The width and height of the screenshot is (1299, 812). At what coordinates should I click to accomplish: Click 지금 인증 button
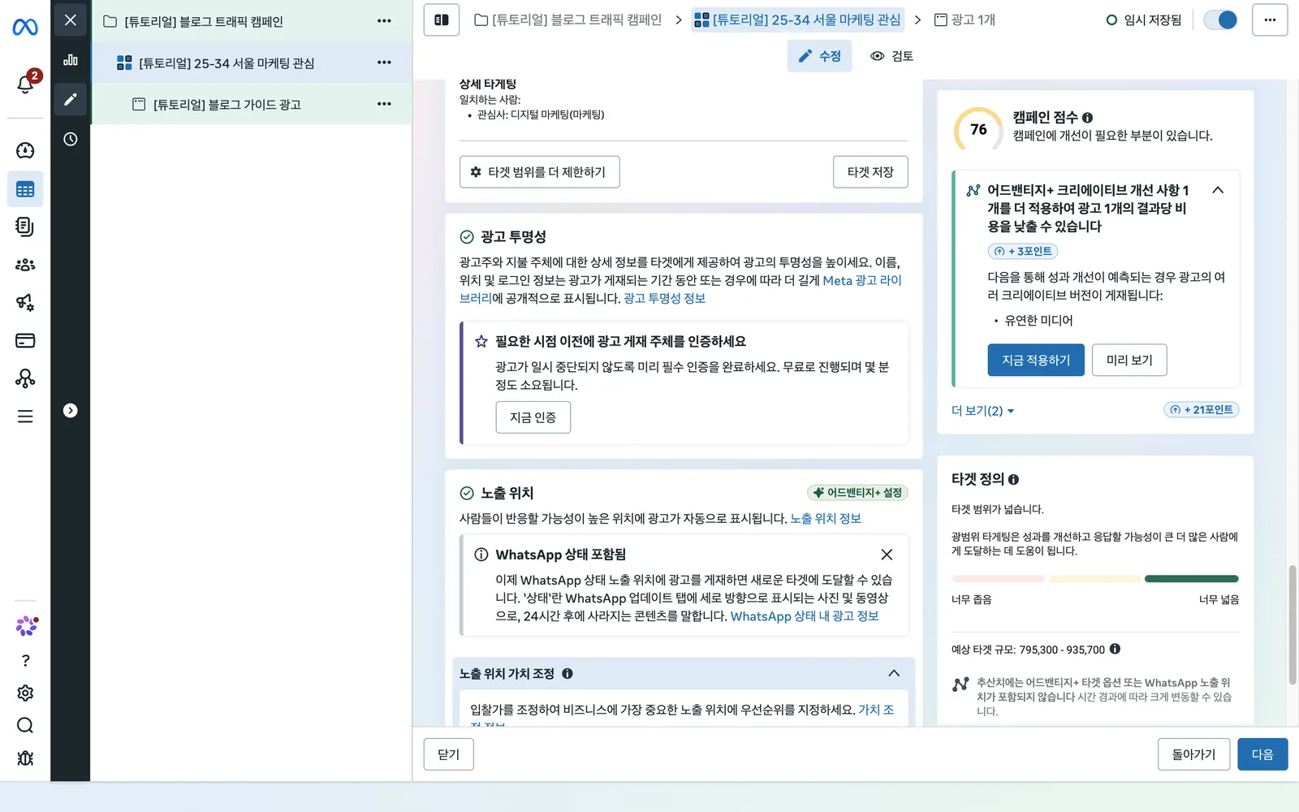pyautogui.click(x=533, y=417)
